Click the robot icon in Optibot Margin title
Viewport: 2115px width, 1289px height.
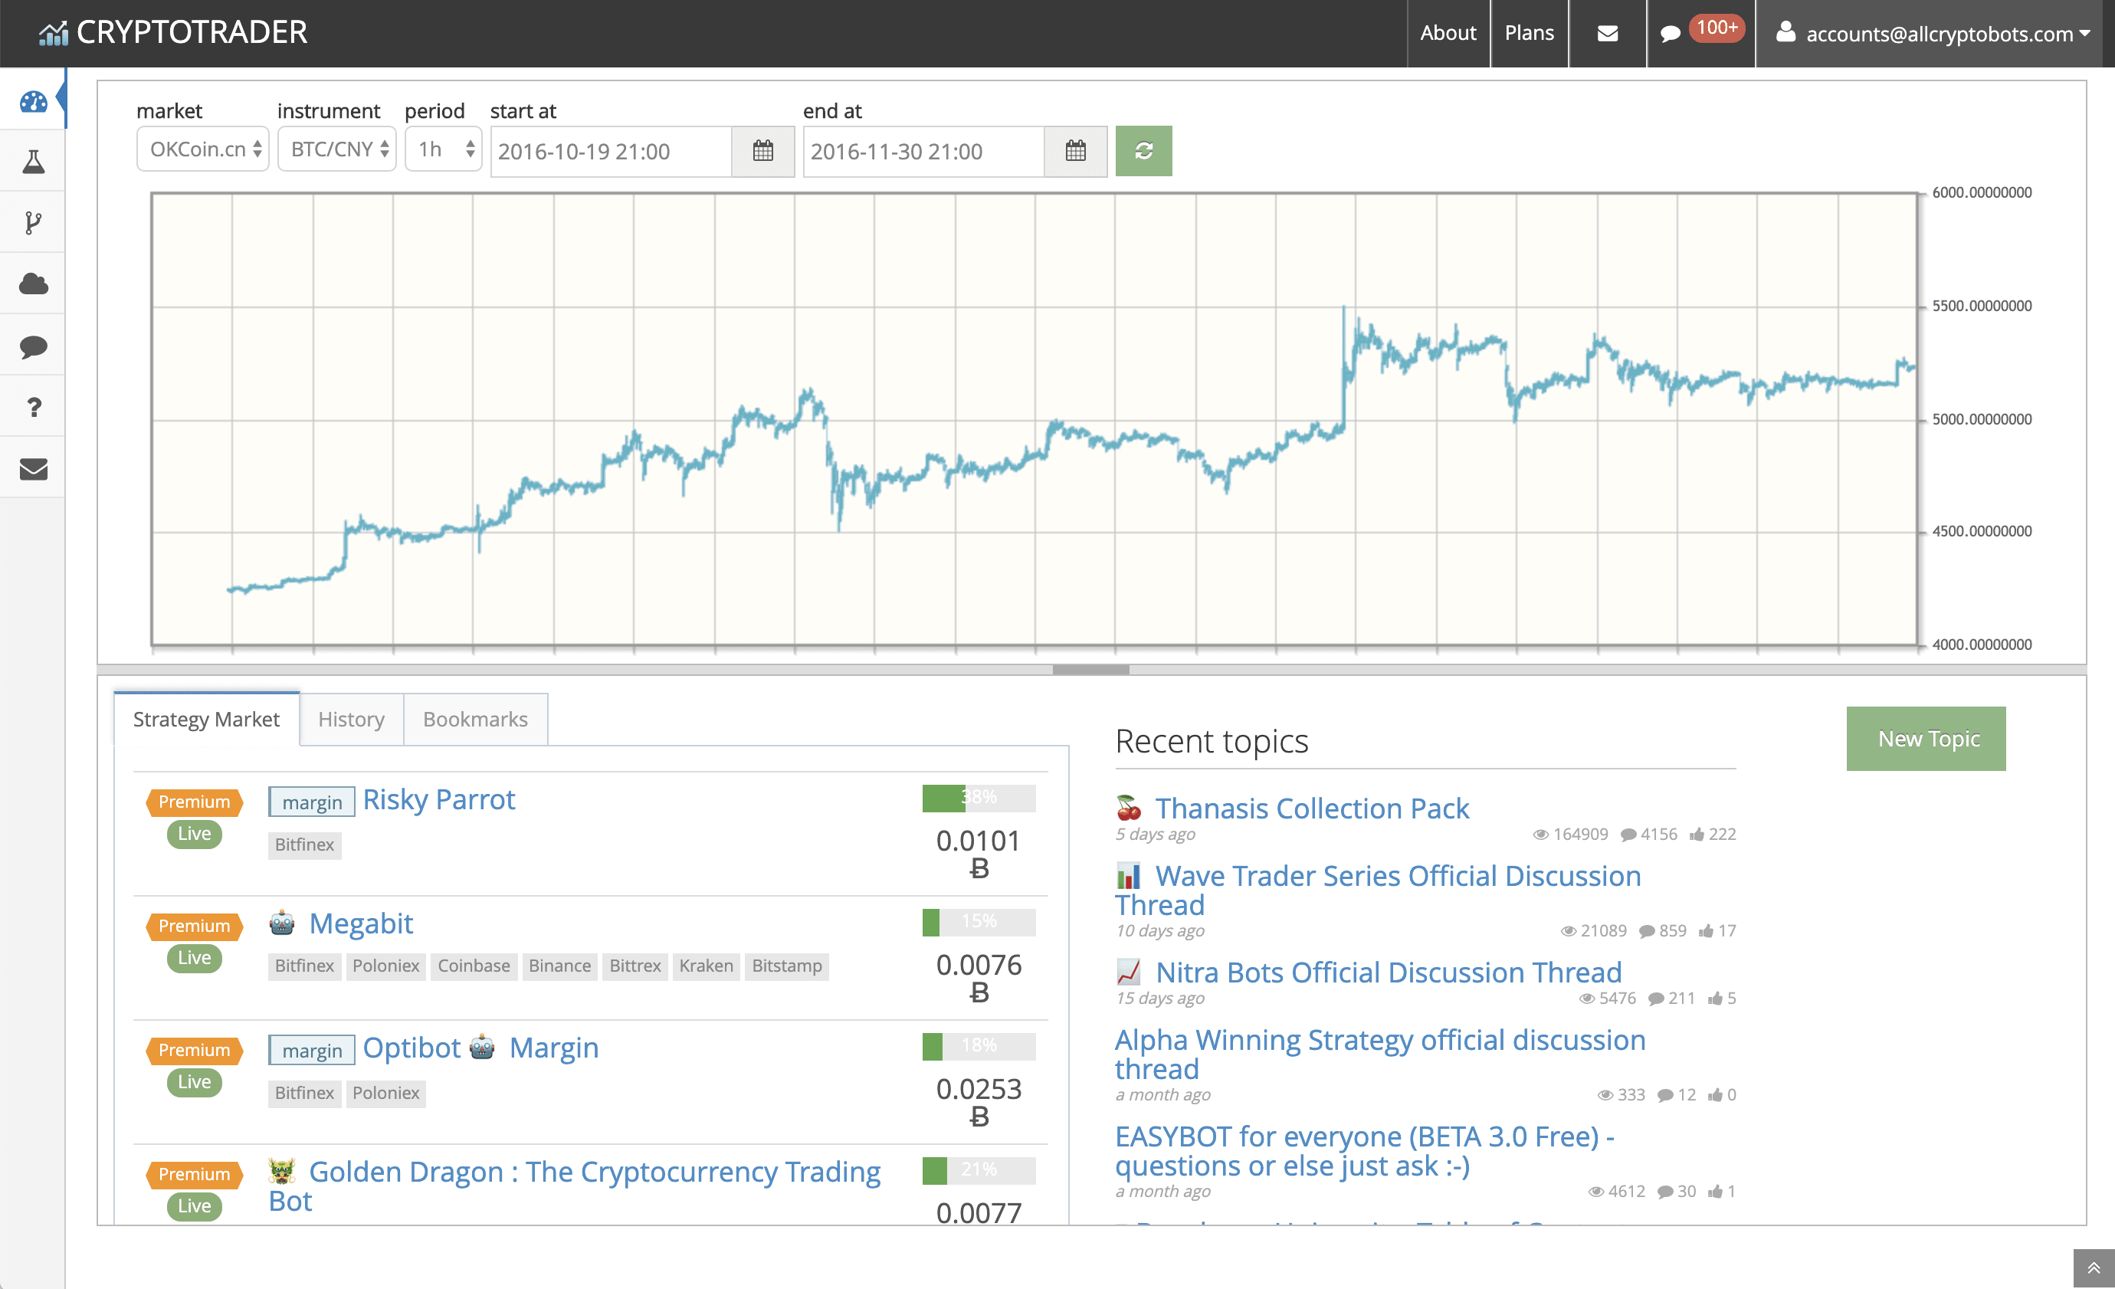pyautogui.click(x=483, y=1047)
